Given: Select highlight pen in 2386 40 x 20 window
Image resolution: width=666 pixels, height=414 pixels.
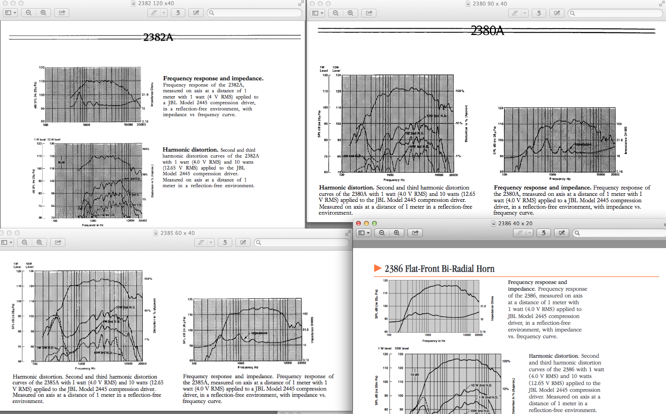Looking at the screenshot, I should tap(519, 233).
